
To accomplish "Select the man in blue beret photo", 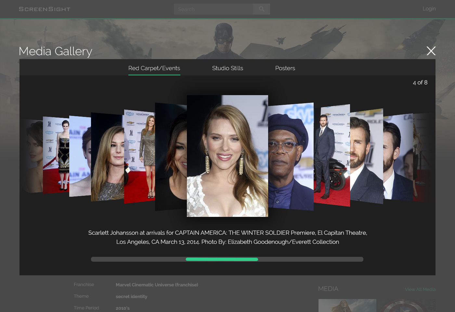I will 291,157.
